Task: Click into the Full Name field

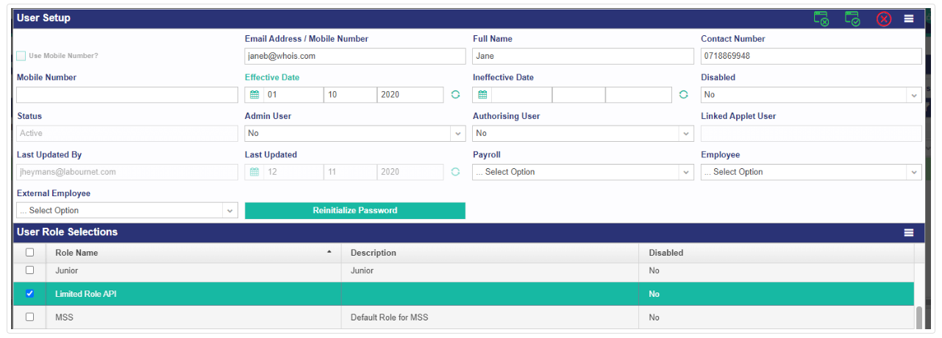Action: click(583, 56)
